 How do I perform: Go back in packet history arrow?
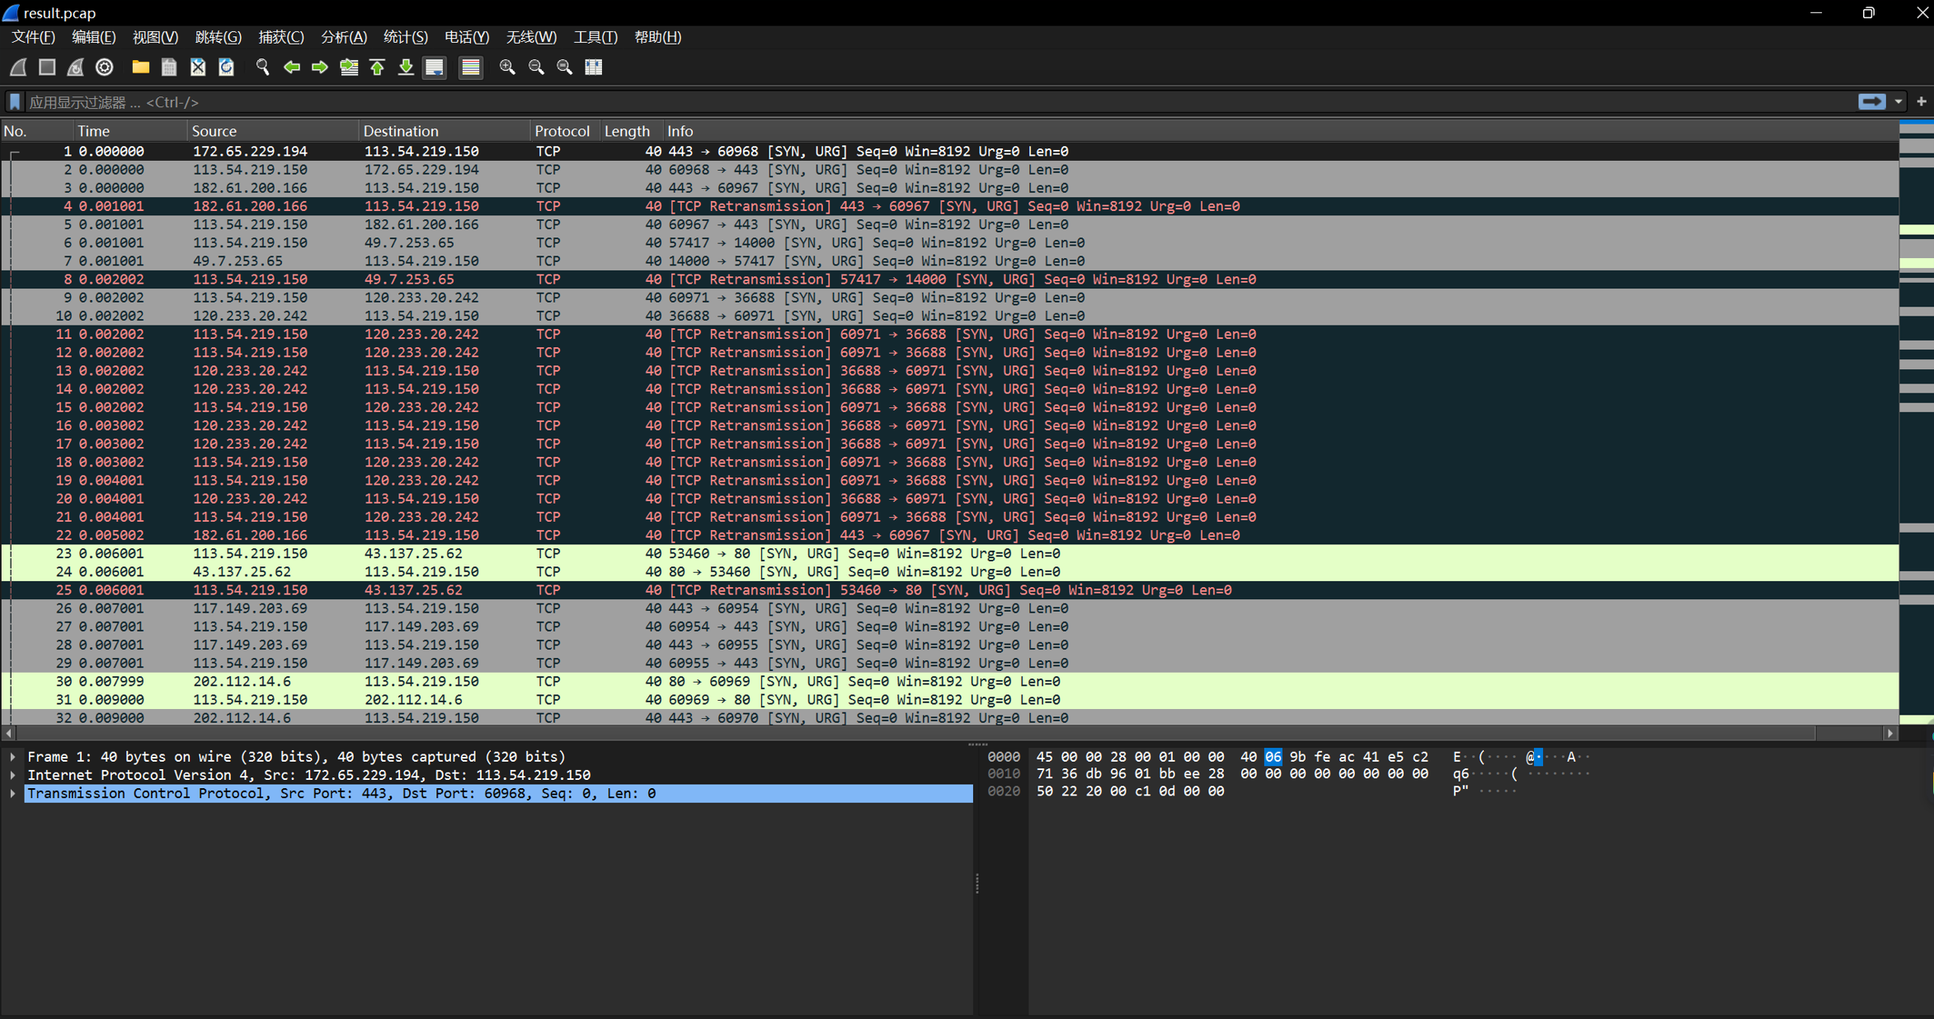point(291,68)
